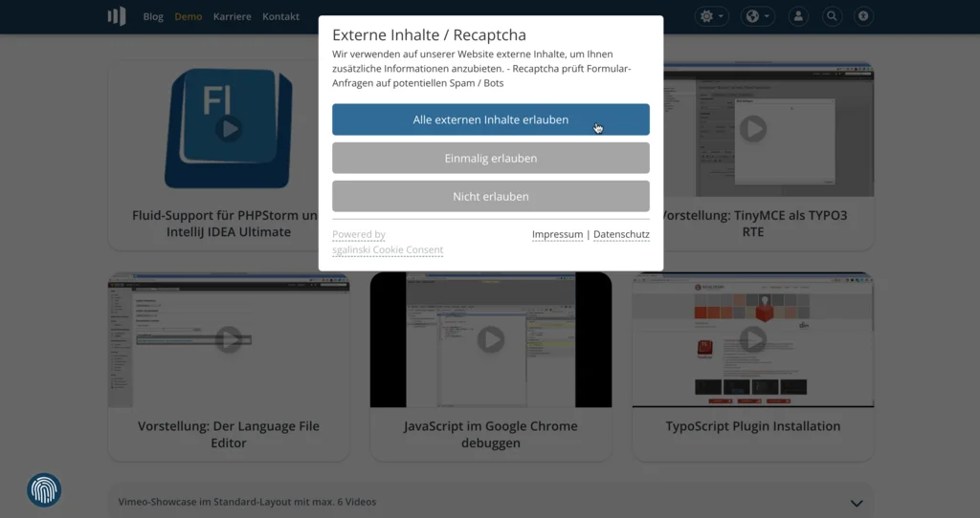This screenshot has width=980, height=518.
Task: Open the Datenschutz link
Action: coord(621,234)
